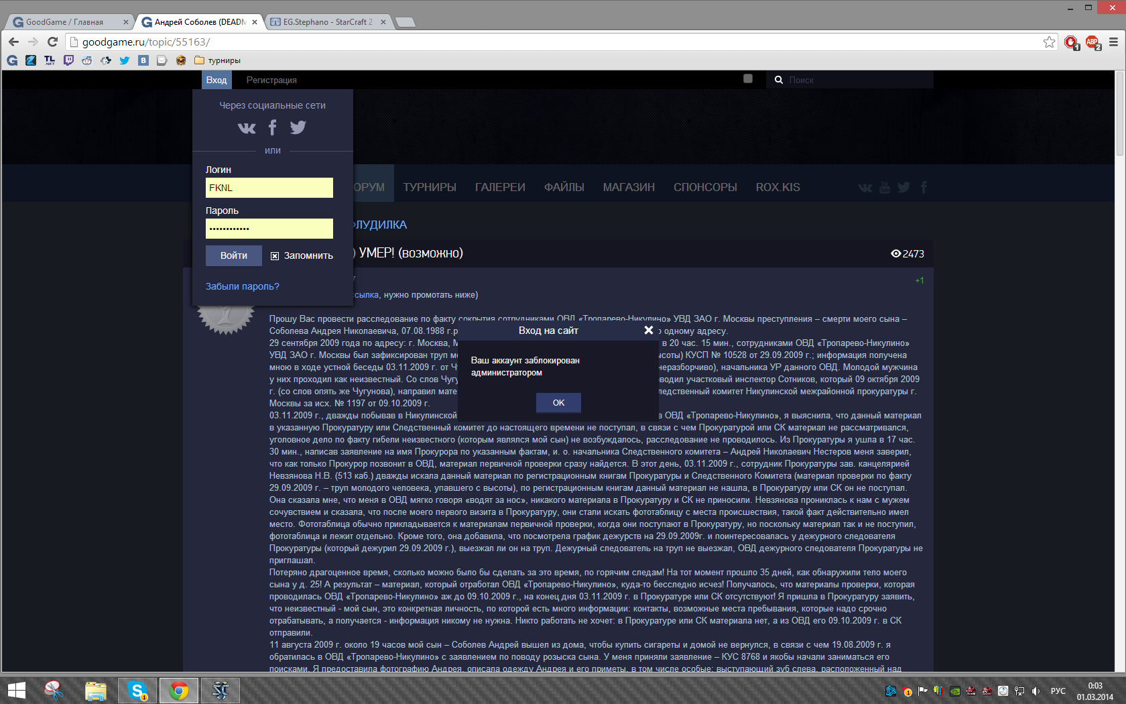
Task: Open the 'Забыли пароль?' link
Action: [x=242, y=286]
